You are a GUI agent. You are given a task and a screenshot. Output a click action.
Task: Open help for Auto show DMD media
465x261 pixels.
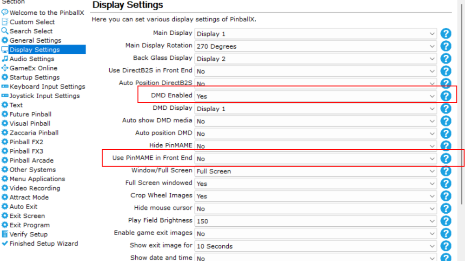446,121
